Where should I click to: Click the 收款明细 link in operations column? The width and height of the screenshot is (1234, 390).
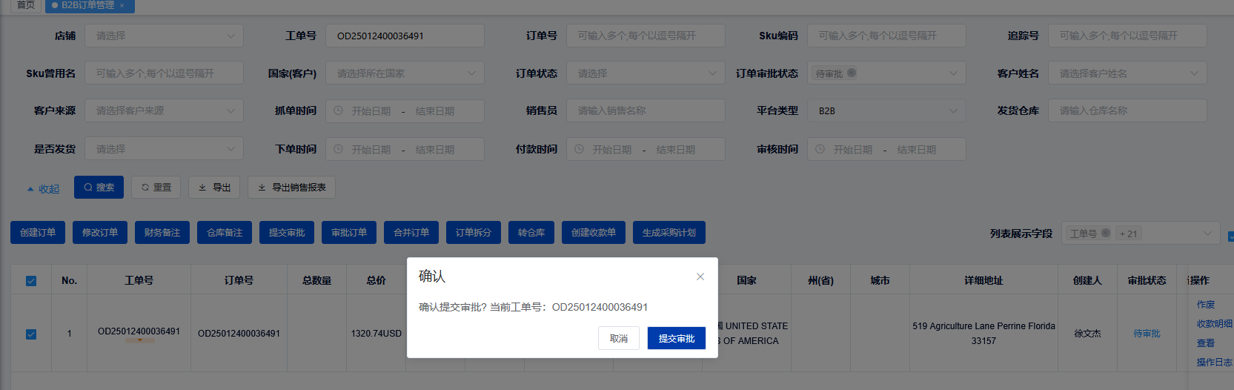1214,324
